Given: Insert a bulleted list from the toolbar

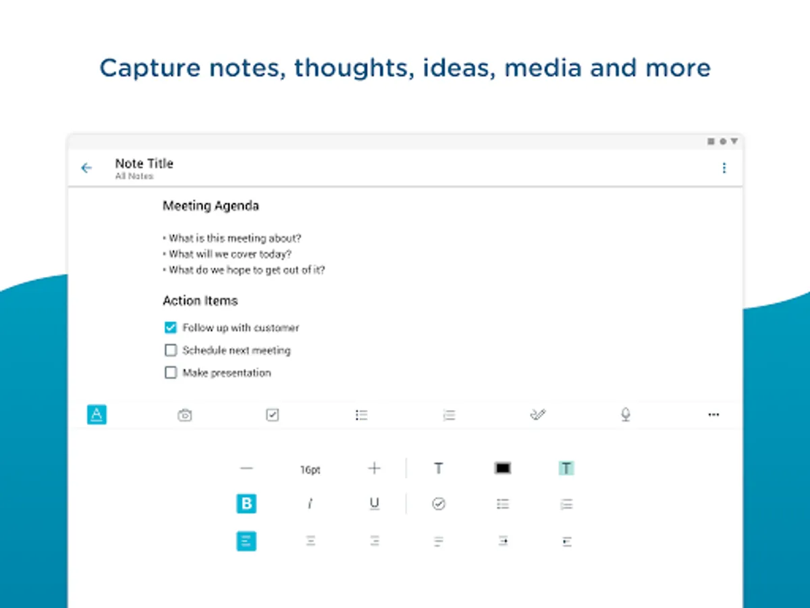Looking at the screenshot, I should [x=361, y=415].
